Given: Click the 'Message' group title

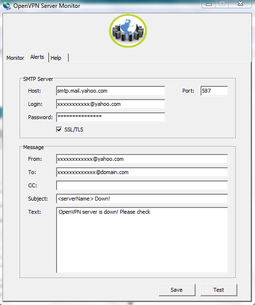Looking at the screenshot, I should [x=33, y=147].
